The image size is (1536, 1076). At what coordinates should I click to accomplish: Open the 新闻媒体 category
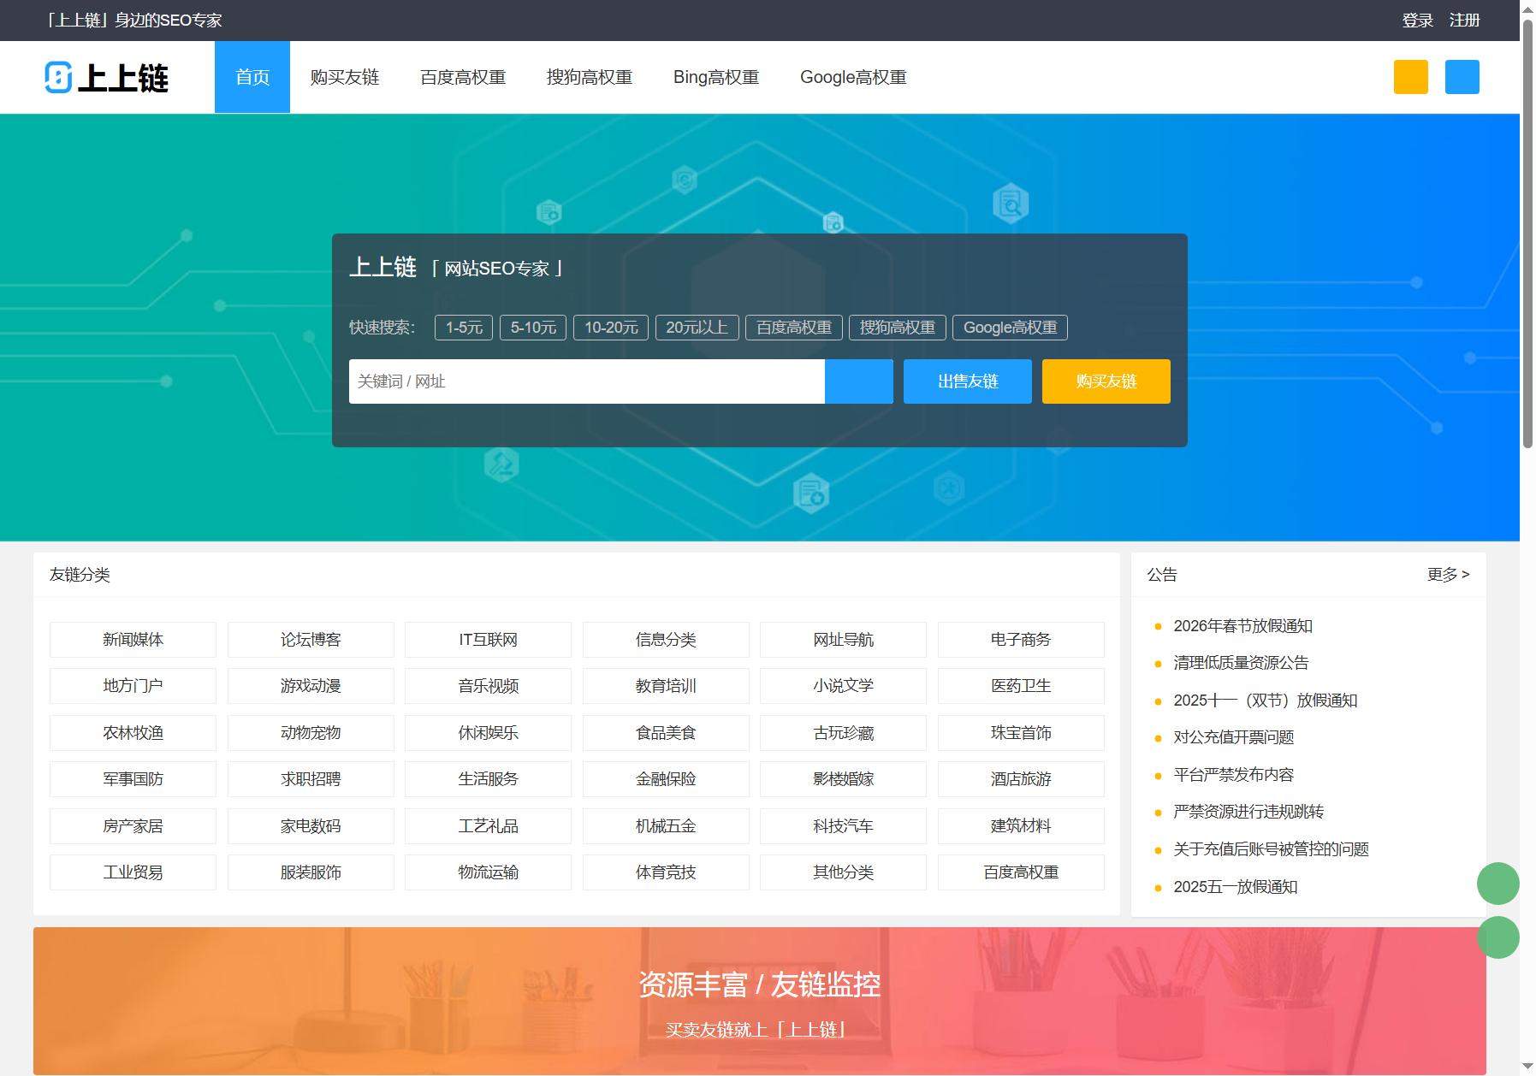133,640
